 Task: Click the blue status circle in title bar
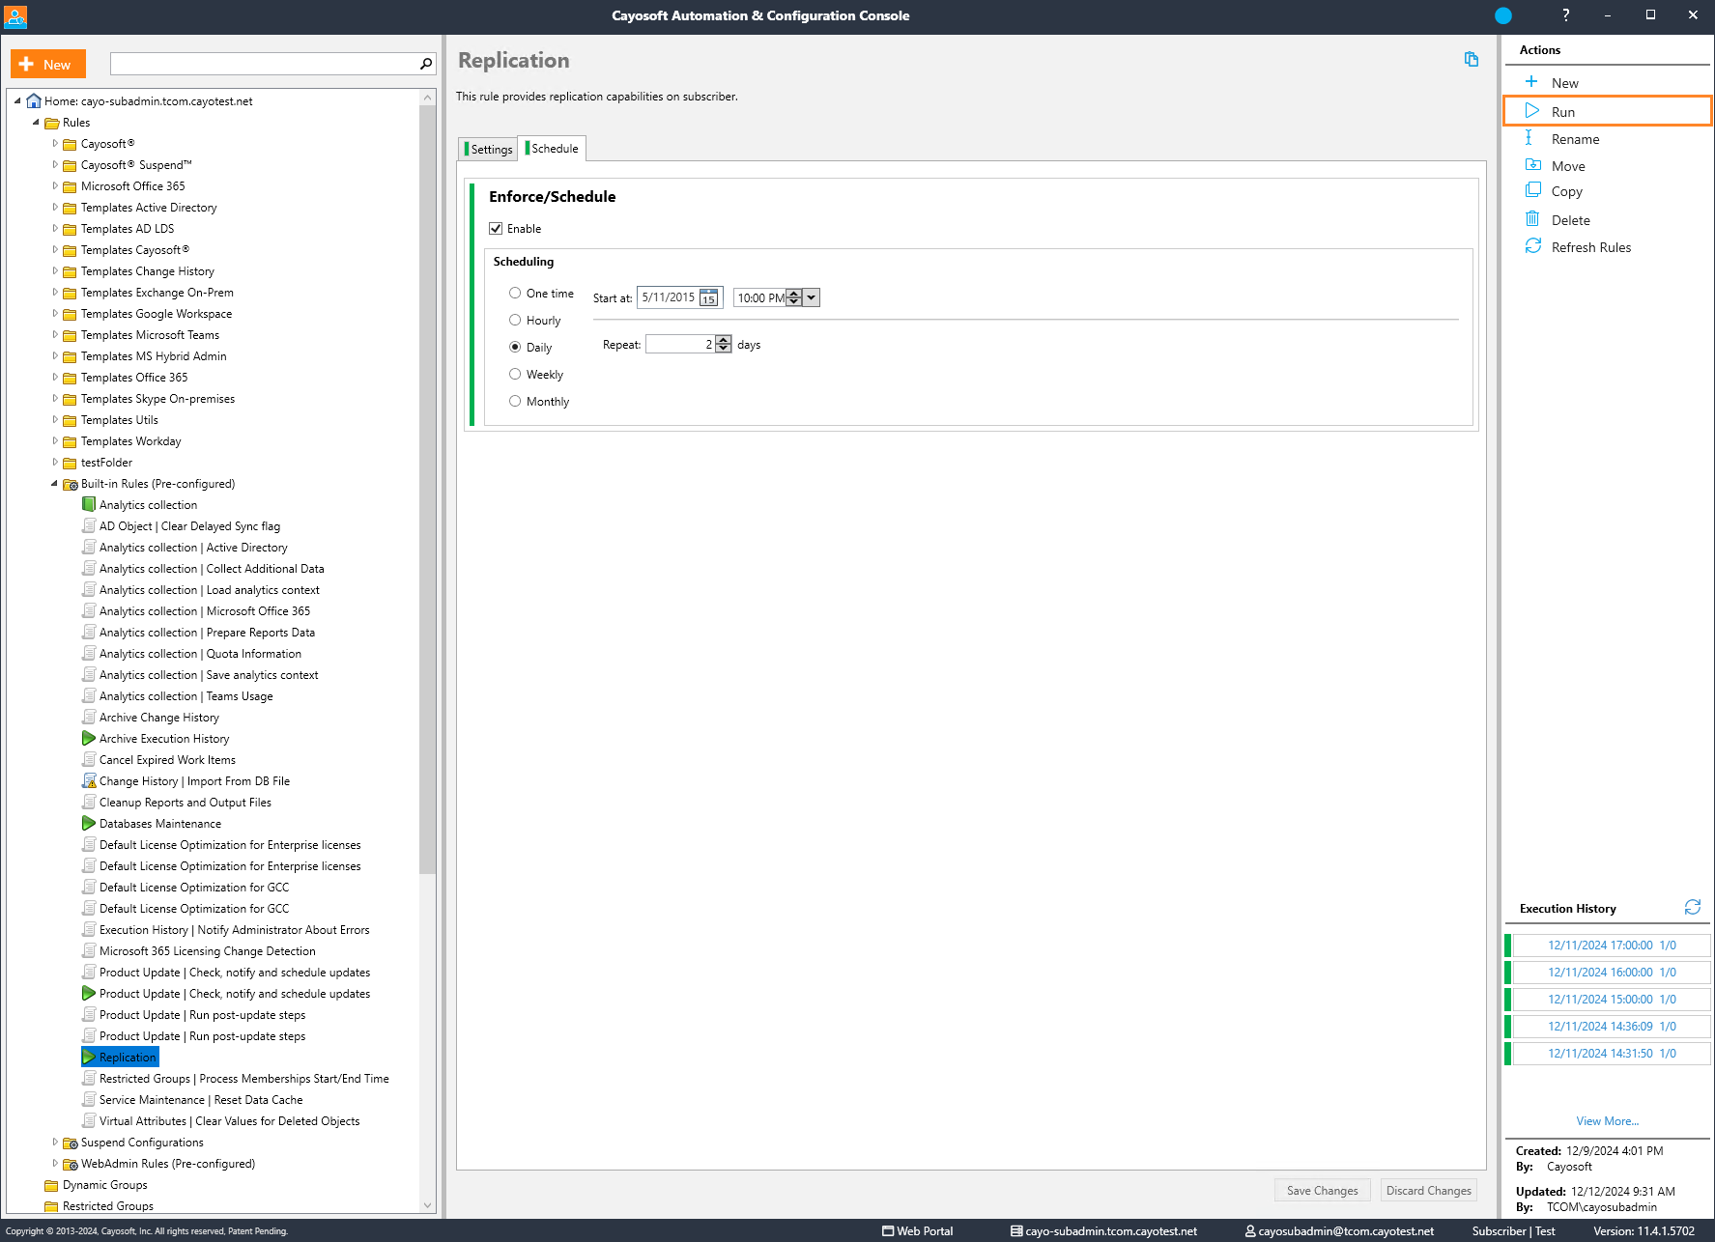tap(1502, 15)
